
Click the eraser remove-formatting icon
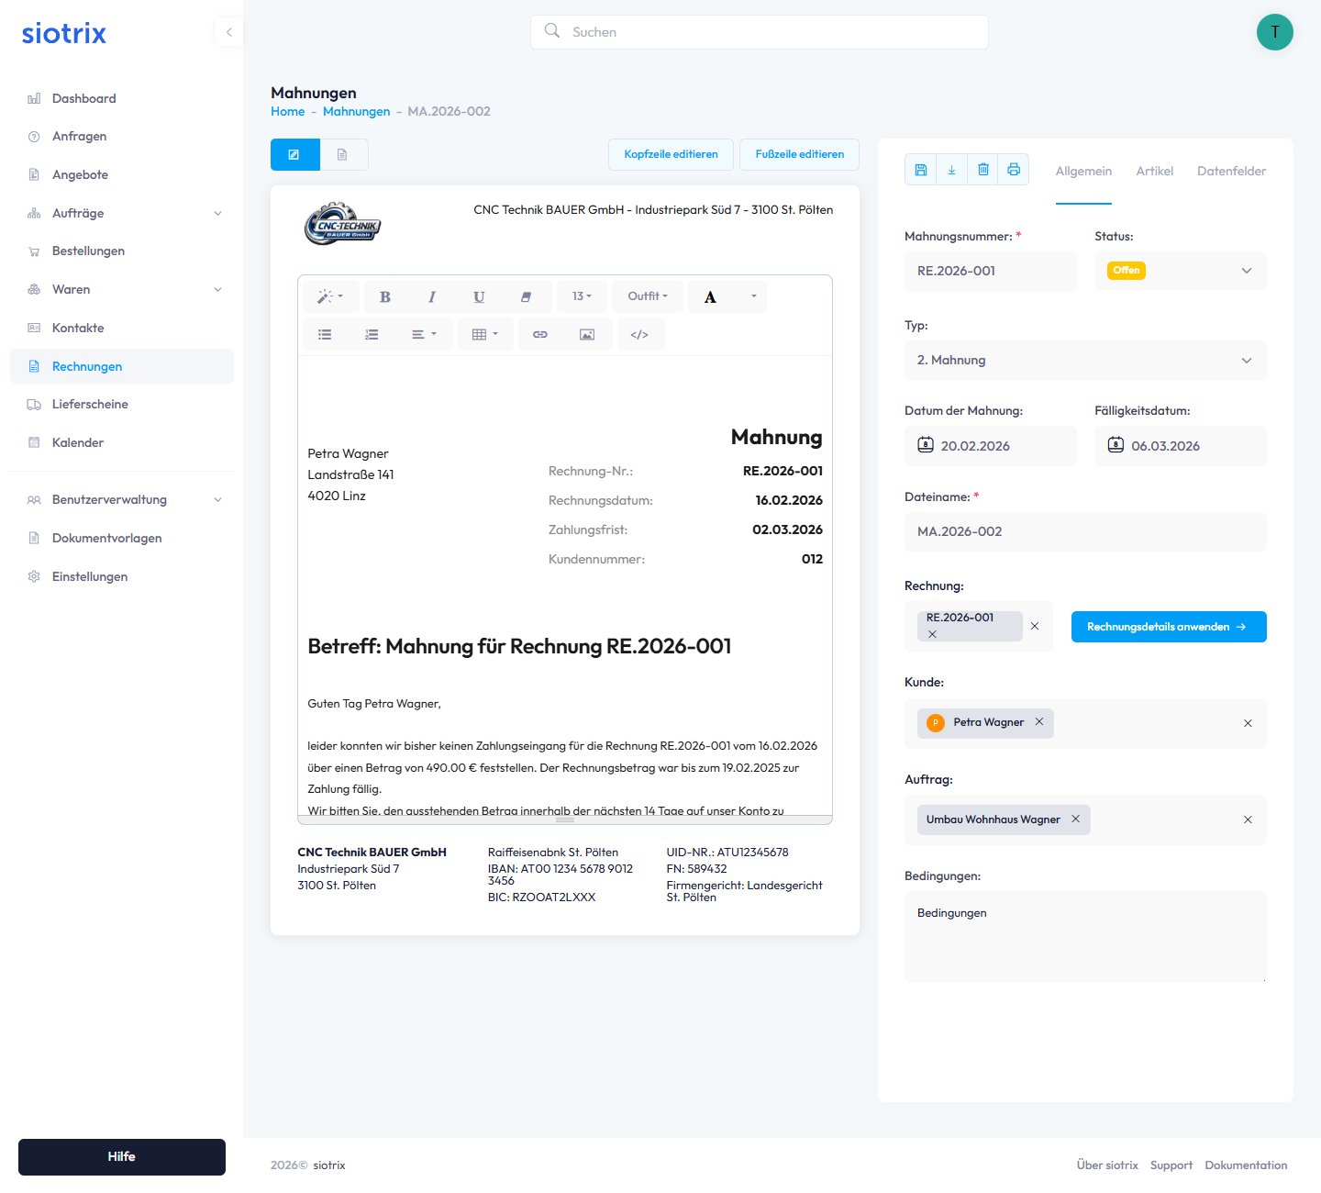(x=526, y=297)
